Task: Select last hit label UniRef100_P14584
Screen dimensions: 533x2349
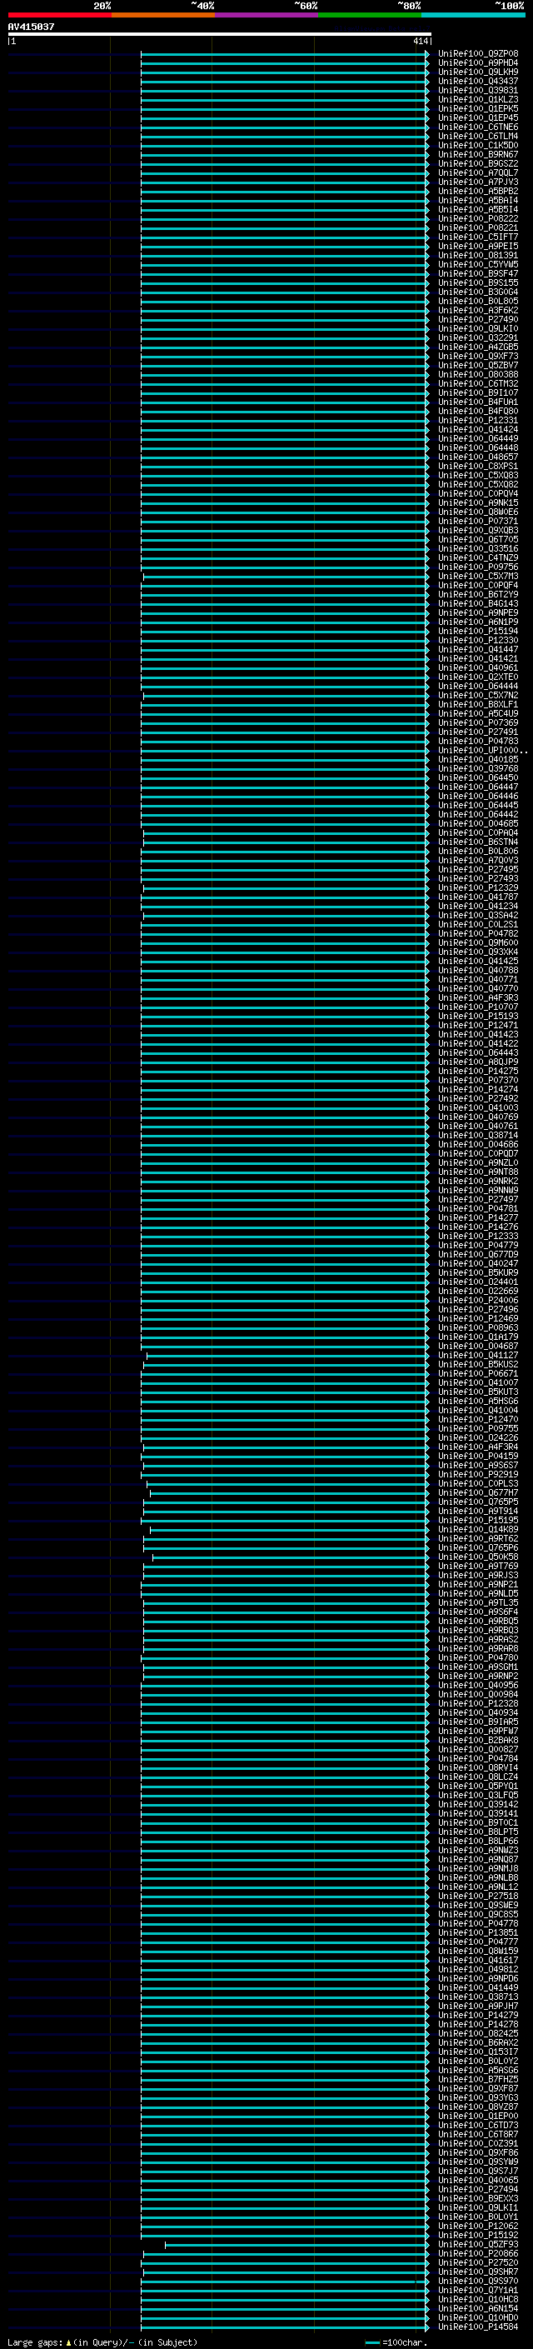Action: (477, 2327)
